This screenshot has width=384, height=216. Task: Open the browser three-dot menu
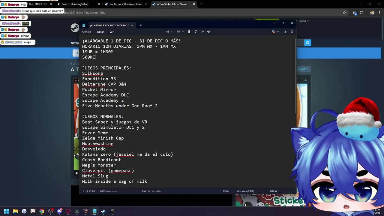[x=379, y=13]
